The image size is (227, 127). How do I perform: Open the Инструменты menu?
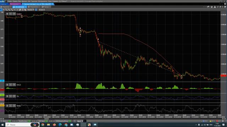pos(43,1)
